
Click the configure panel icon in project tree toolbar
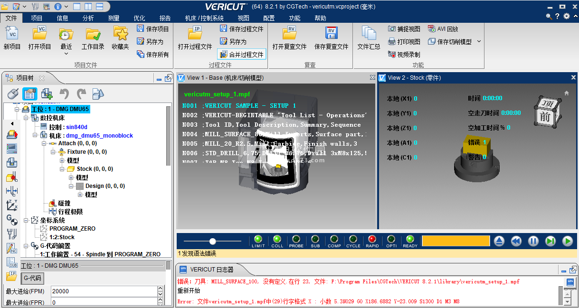coord(30,93)
